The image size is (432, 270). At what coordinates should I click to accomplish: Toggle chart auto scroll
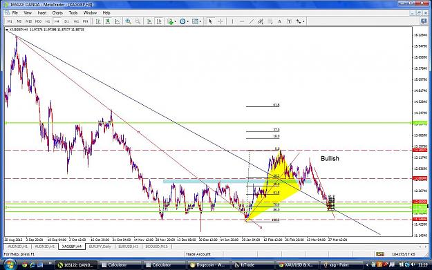pyautogui.click(x=149, y=21)
